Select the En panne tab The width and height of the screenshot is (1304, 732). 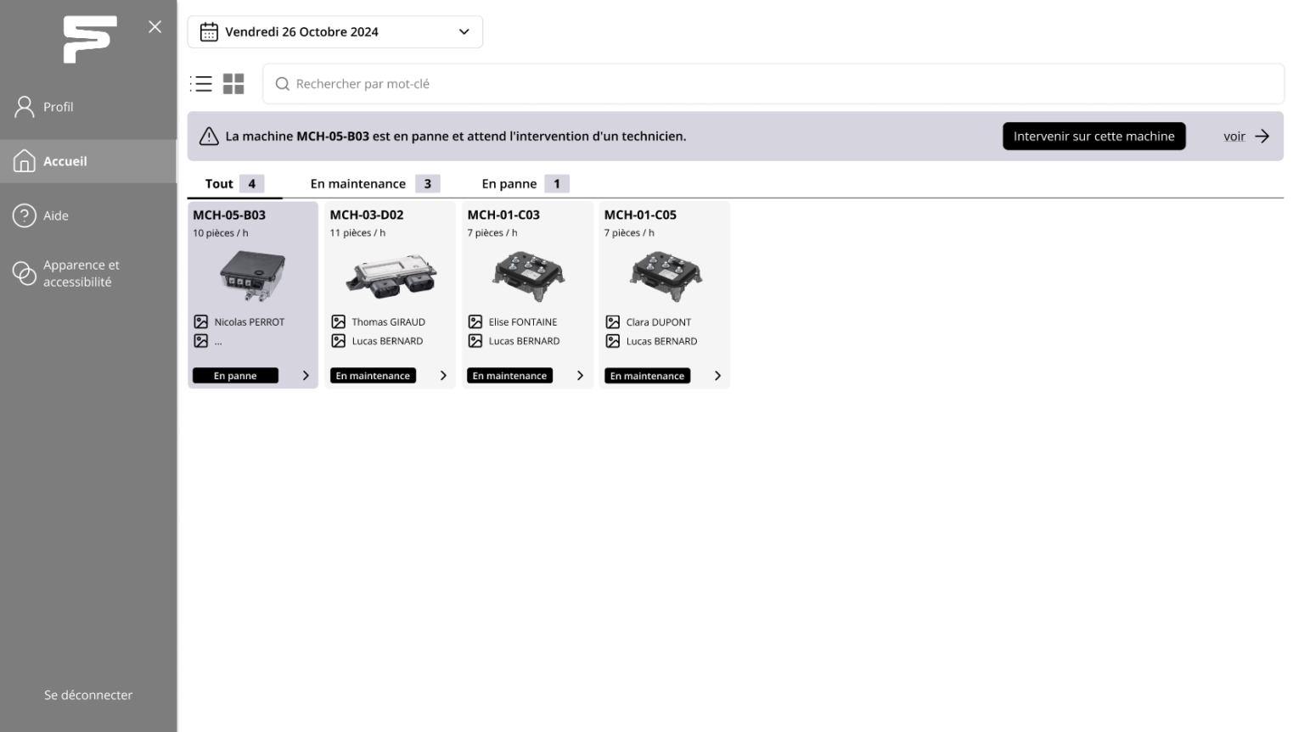point(524,184)
